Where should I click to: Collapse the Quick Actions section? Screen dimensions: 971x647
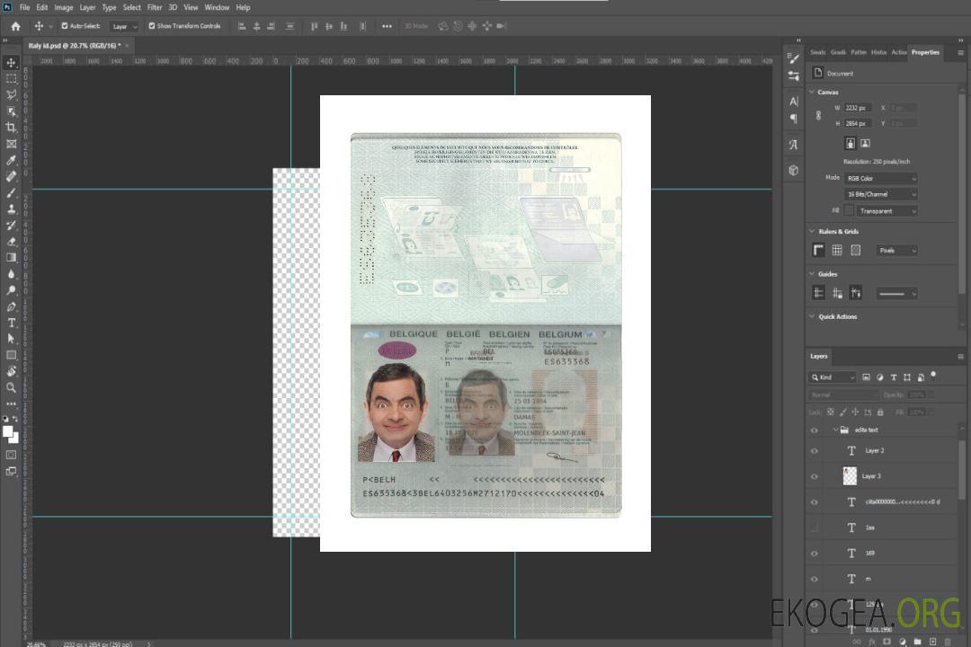pyautogui.click(x=812, y=316)
